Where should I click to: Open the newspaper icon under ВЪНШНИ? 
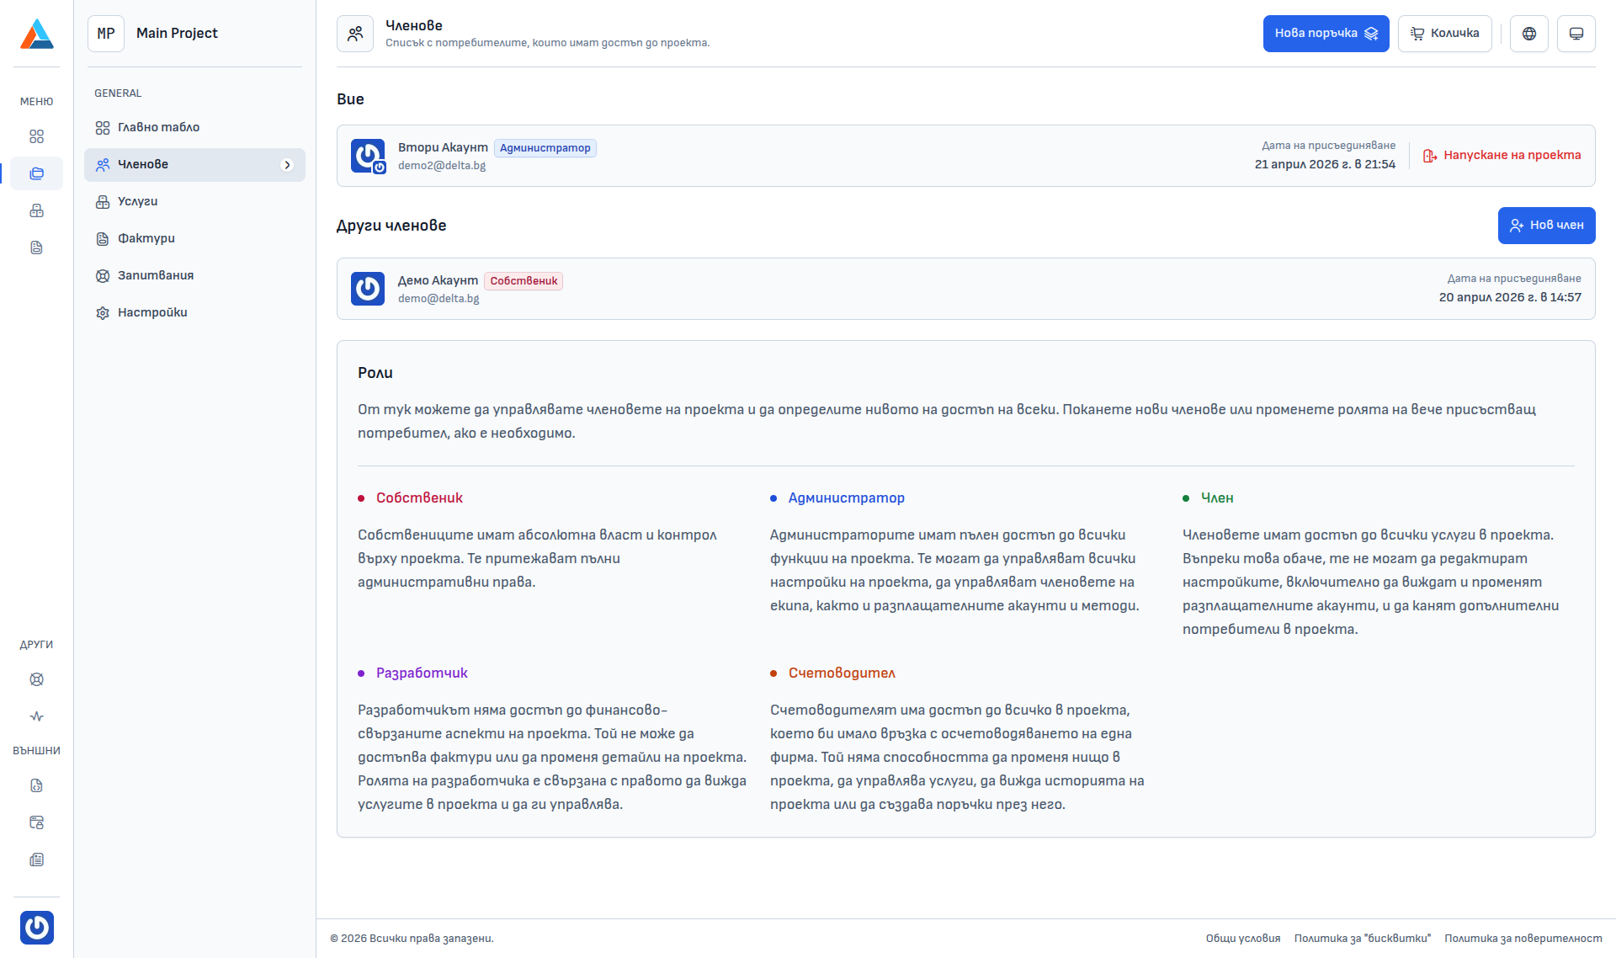pyautogui.click(x=36, y=860)
